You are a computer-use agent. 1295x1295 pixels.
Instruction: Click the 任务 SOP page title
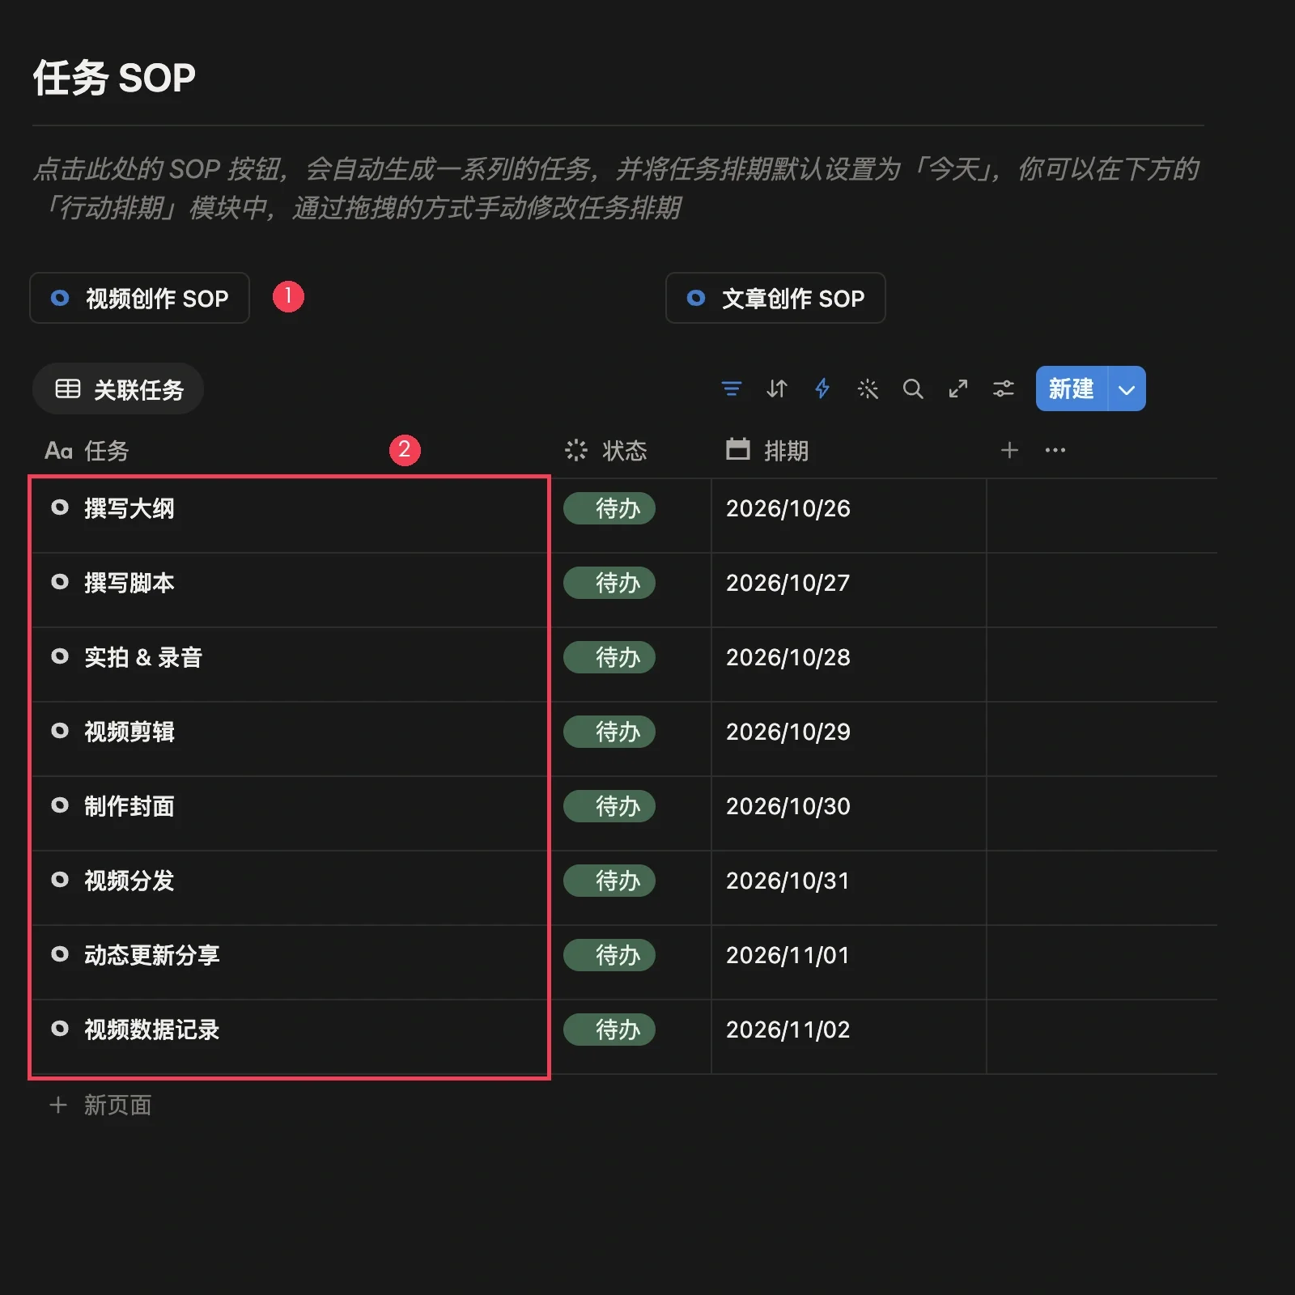pyautogui.click(x=114, y=79)
